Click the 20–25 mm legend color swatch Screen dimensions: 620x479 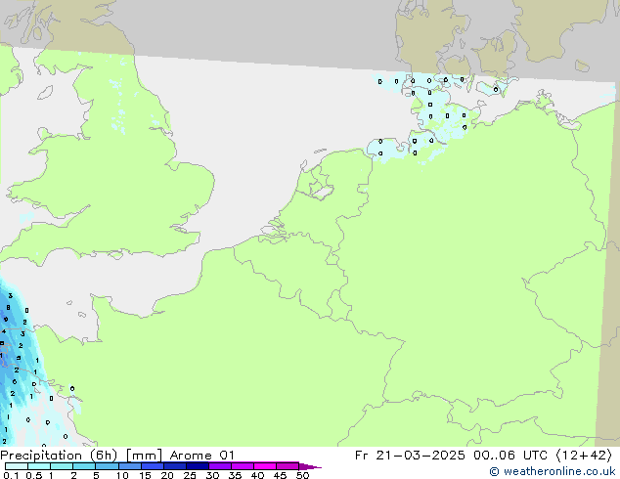click(x=174, y=466)
